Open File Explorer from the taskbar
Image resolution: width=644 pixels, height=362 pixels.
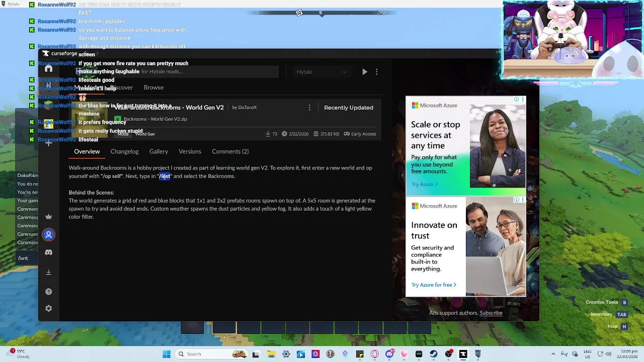pyautogui.click(x=271, y=354)
